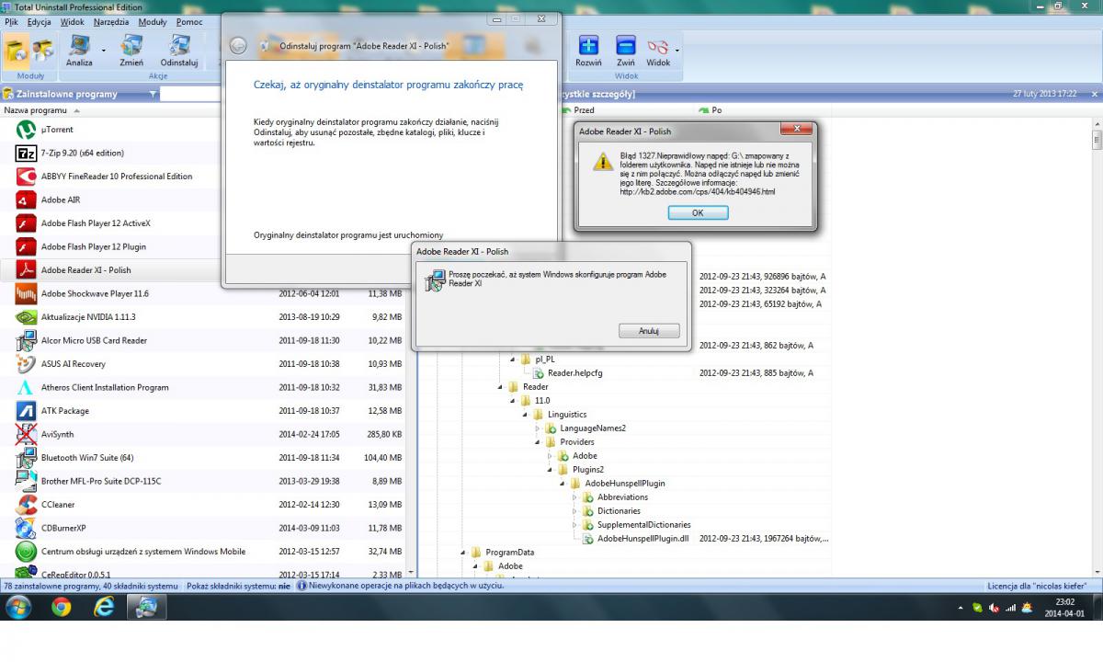
Task: Toggle Pokaż składniki systemu in status bar
Action: 239,585
